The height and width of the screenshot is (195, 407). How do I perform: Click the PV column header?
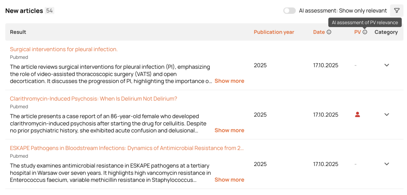tap(357, 32)
